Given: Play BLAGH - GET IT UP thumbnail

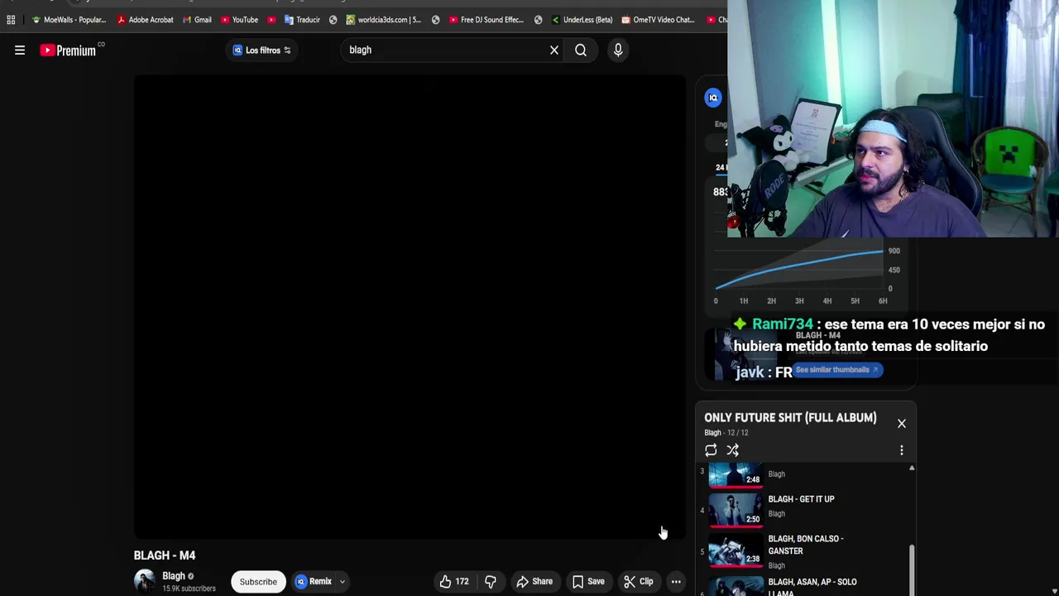Looking at the screenshot, I should tap(736, 509).
